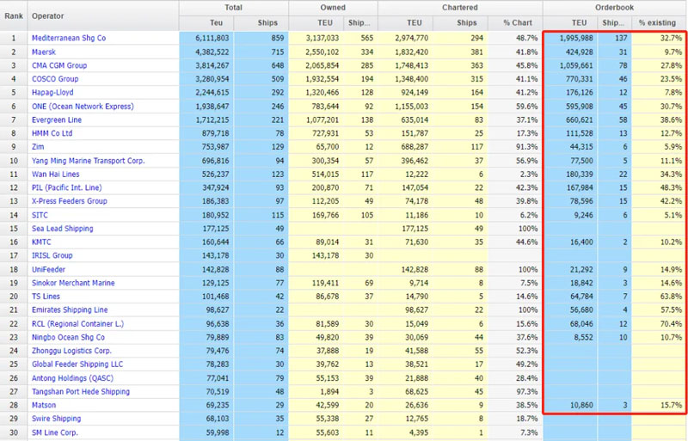Viewport: 688px width, 441px height.
Task: Click the % existing column header
Action: coord(658,22)
